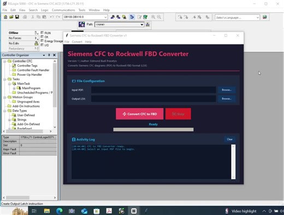The height and width of the screenshot is (215, 284).
Task: Expand the MainProgram tree node
Action: tap(14, 88)
